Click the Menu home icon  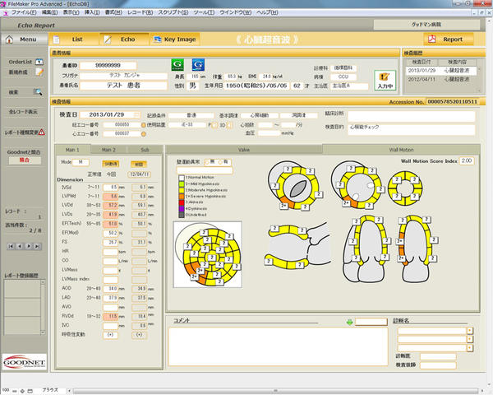point(10,39)
